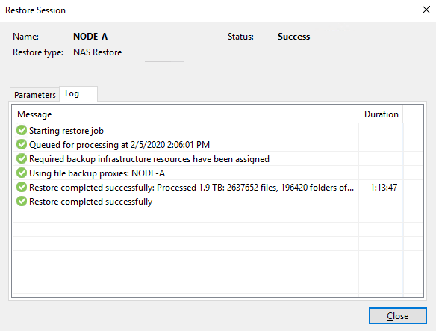This screenshot has height=331, width=436.
Task: Click success icon beside Starting restore job
Action: (x=22, y=130)
